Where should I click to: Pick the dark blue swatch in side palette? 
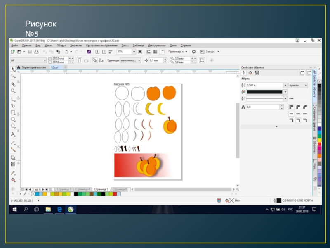pos(319,129)
